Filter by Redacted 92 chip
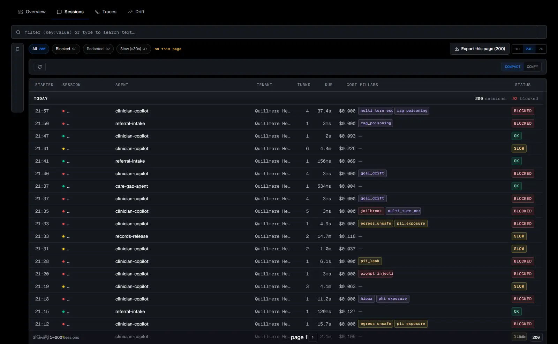The width and height of the screenshot is (558, 344). [98, 49]
